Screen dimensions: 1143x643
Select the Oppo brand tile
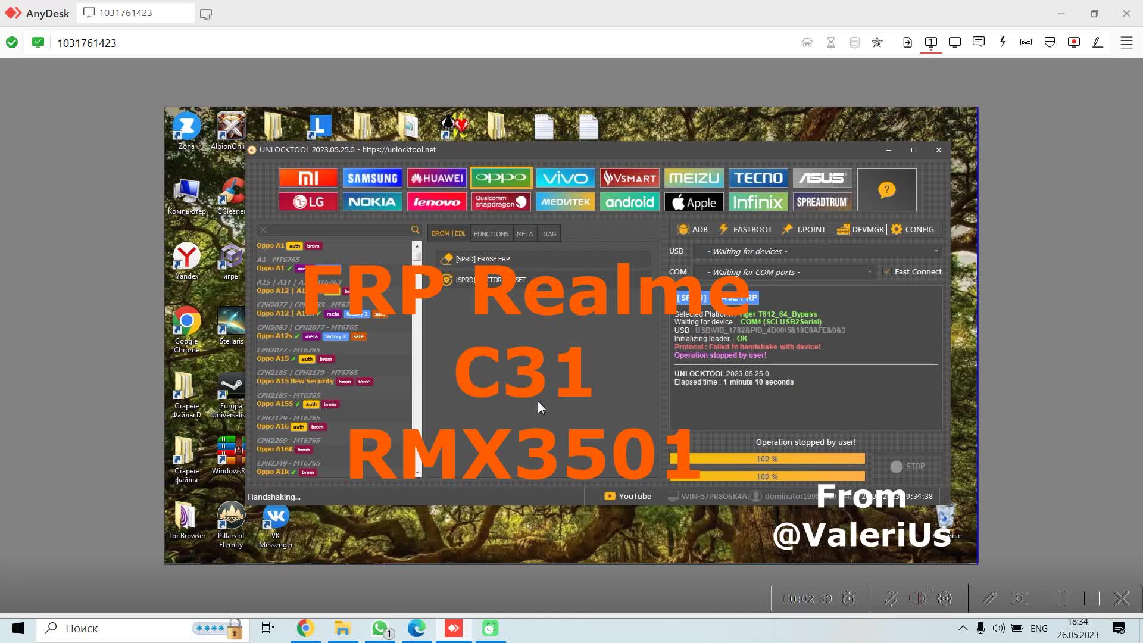pos(501,178)
